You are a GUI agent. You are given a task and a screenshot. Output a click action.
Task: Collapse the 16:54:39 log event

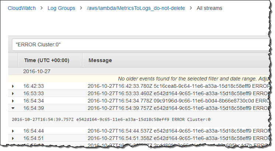[13, 108]
